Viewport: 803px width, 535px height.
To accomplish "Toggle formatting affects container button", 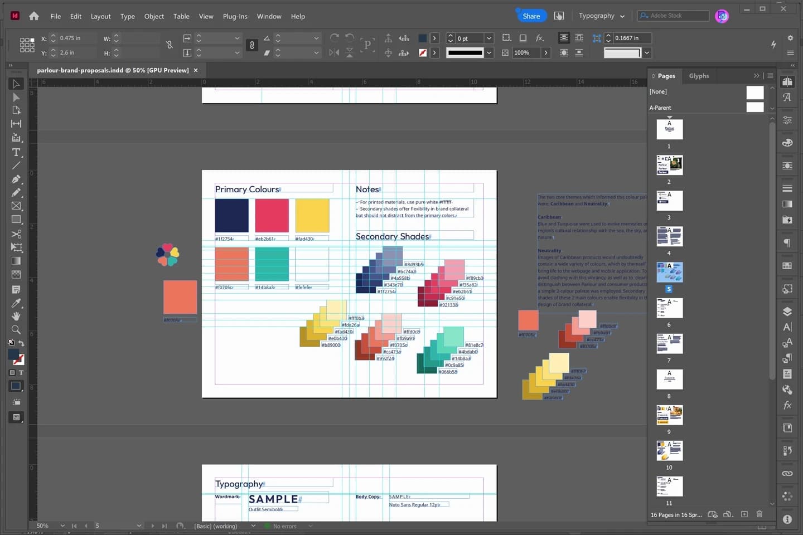I will coord(12,373).
